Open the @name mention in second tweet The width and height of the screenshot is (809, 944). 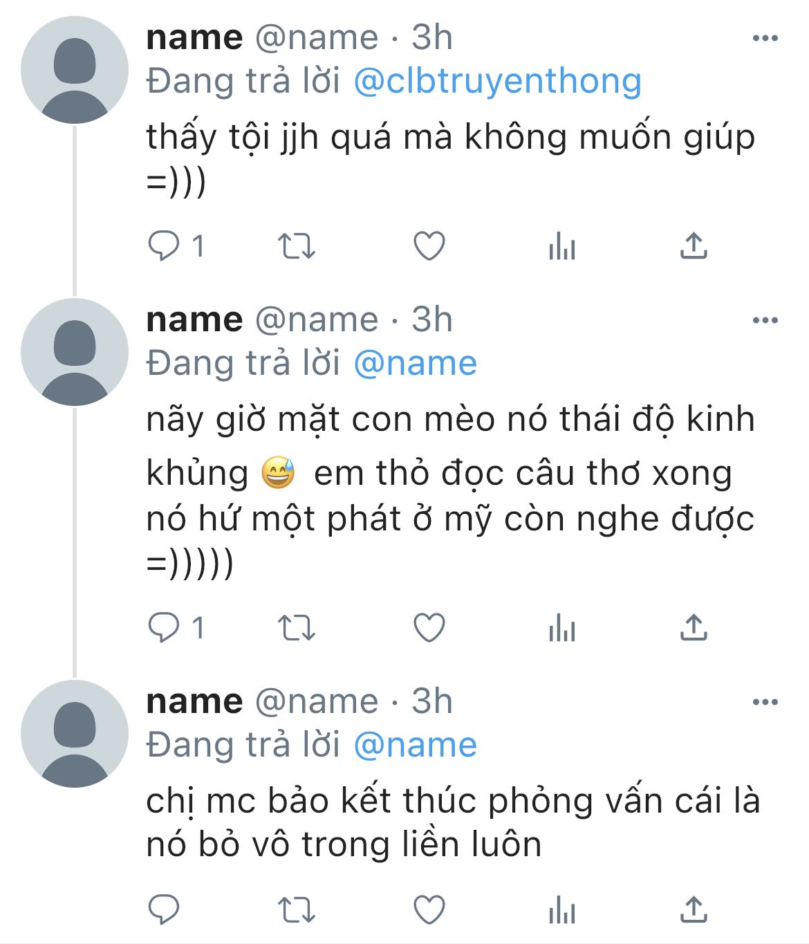pyautogui.click(x=415, y=363)
